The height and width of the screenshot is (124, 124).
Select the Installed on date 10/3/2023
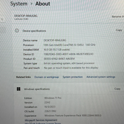(x=50, y=107)
